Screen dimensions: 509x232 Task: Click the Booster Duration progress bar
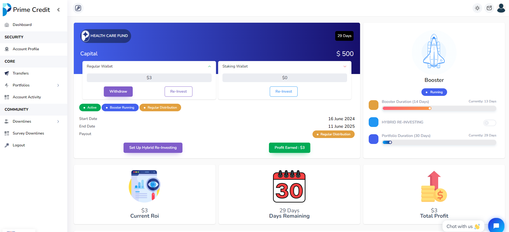click(439, 108)
